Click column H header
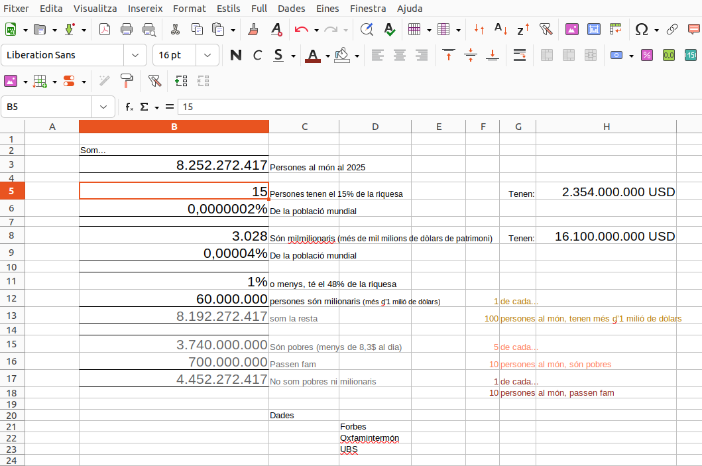 [606, 127]
